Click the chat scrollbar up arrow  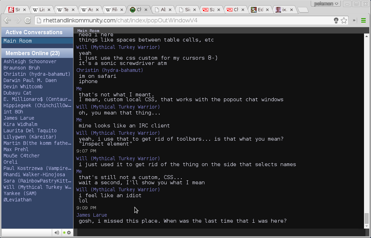(366, 36)
